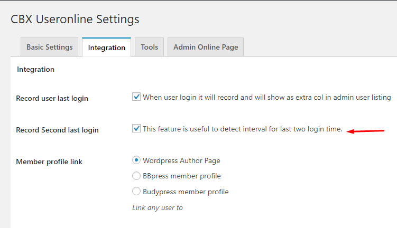Click the 'Wordpress Author Page' option text
The width and height of the screenshot is (397, 228).
tap(181, 161)
